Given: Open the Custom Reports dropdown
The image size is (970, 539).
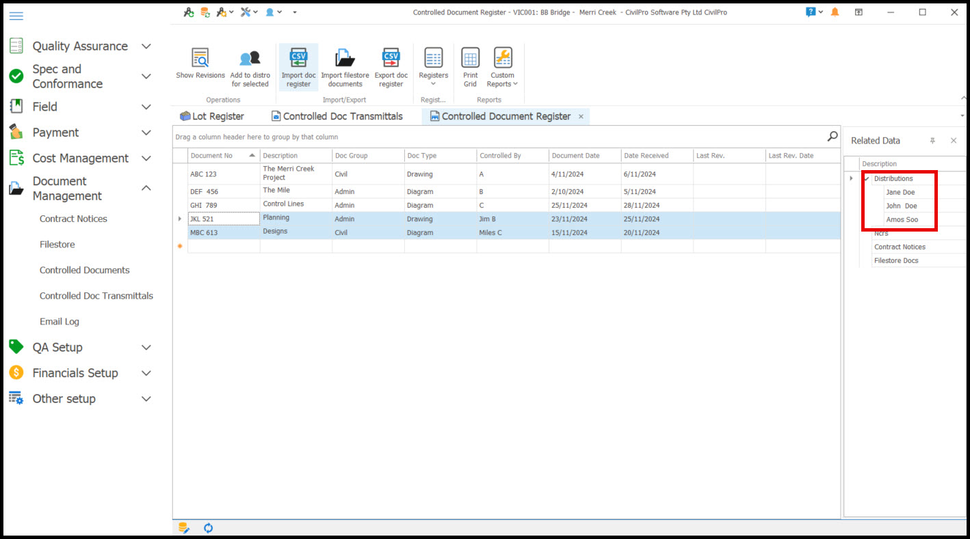Looking at the screenshot, I should click(502, 67).
